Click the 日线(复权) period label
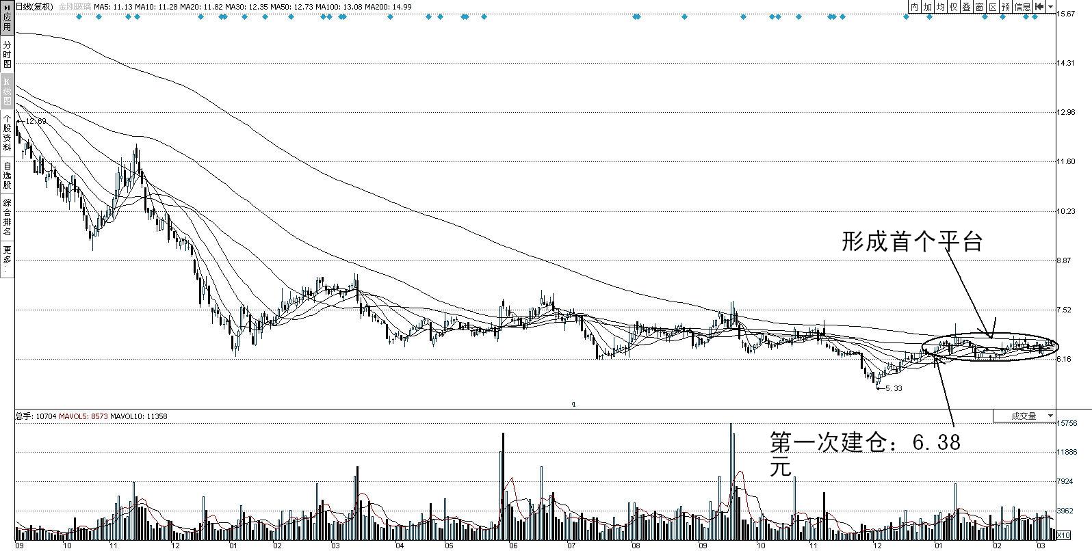The height and width of the screenshot is (551, 1092). 34,6
